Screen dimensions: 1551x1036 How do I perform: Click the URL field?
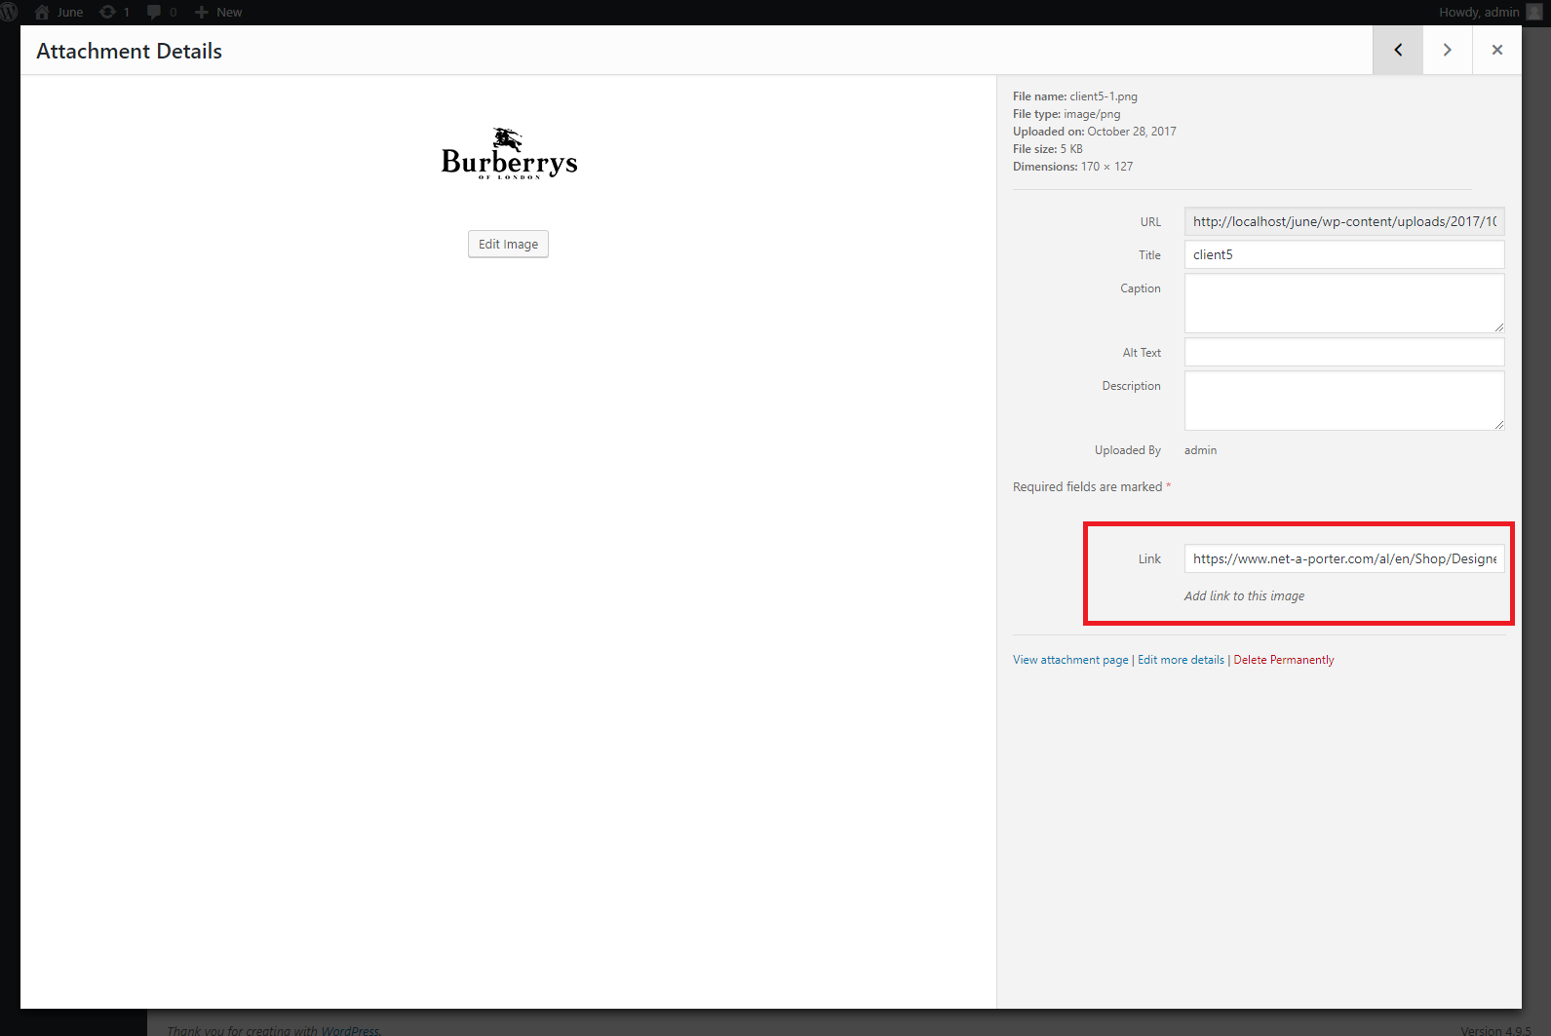pyautogui.click(x=1344, y=221)
